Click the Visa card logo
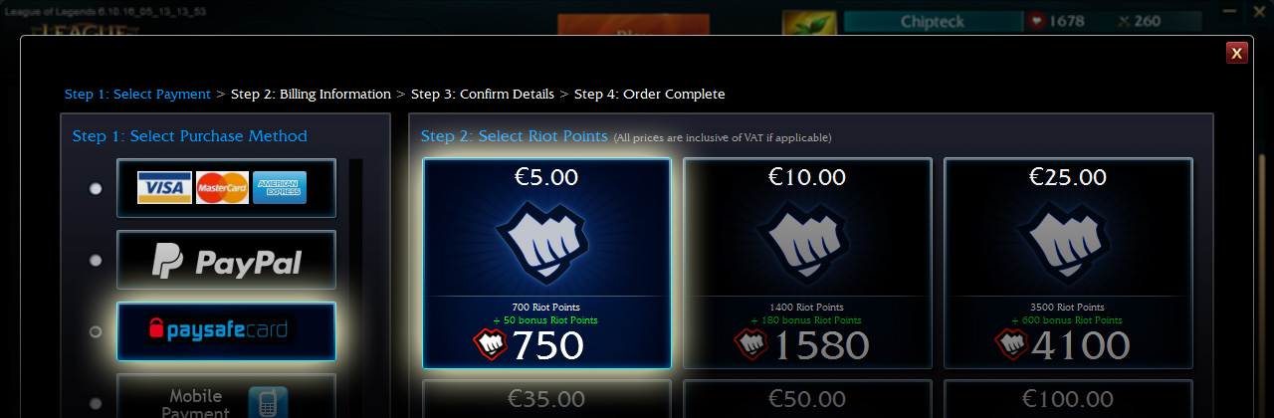The height and width of the screenshot is (418, 1274). (164, 188)
